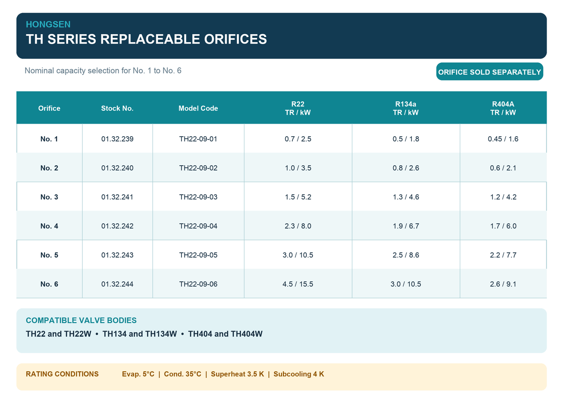This screenshot has width=563, height=398.
Task: Click the Evap. 5°C rating conditions line
Action: click(223, 374)
